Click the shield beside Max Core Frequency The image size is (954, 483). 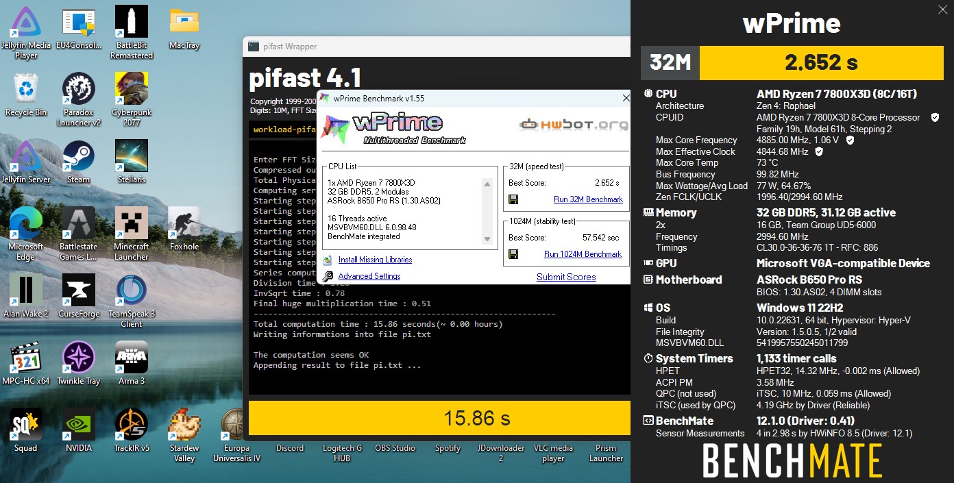point(850,140)
